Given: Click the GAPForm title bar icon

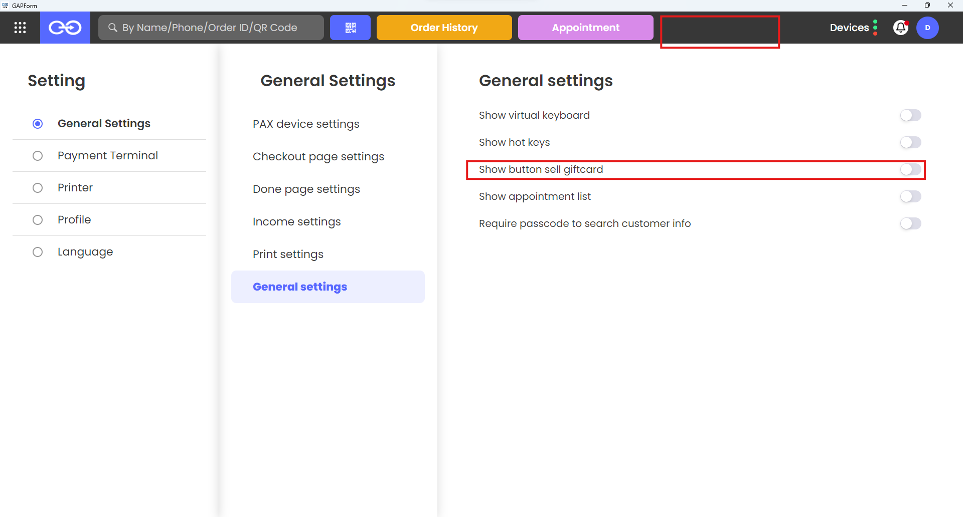Looking at the screenshot, I should [5, 6].
